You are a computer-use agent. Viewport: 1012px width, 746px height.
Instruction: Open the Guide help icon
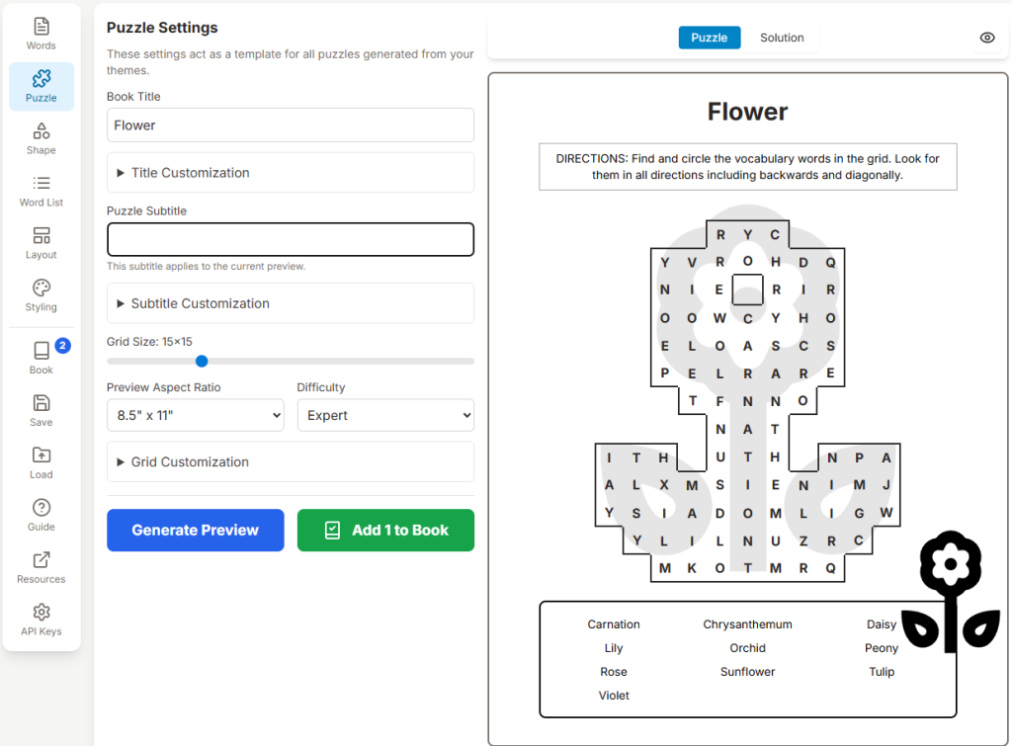42,515
